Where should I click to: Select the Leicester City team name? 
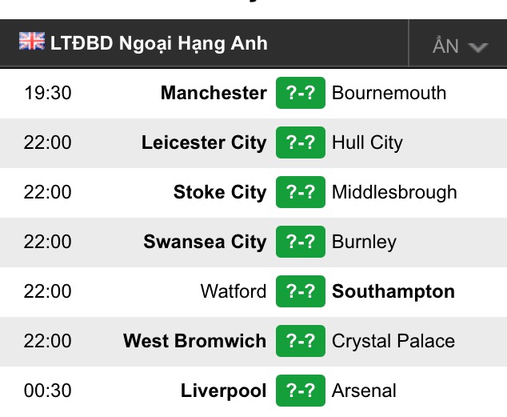[x=204, y=142]
